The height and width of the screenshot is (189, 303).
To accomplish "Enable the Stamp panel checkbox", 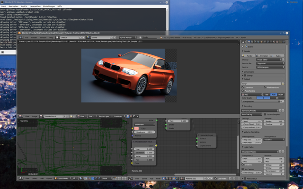I will (x=245, y=76).
